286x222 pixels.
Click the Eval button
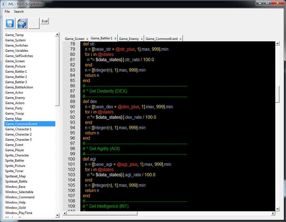click(44, 21)
